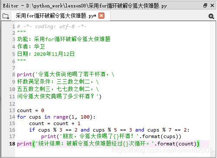Click the text 五五数之剩三 on line 10

pyautogui.click(x=34, y=89)
